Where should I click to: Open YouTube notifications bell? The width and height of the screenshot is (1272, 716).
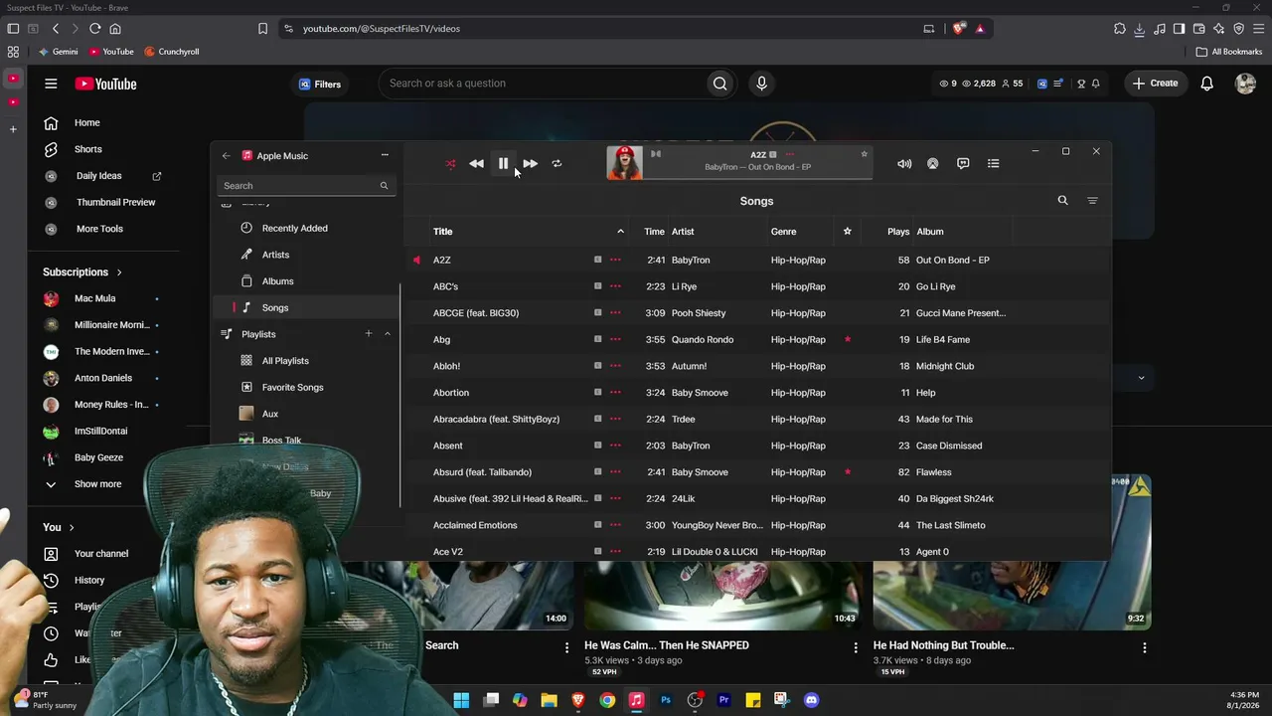pyautogui.click(x=1206, y=84)
